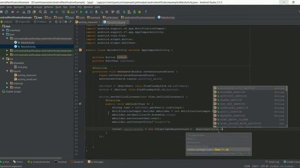Screen dimensions: 300x168
Task: Click the Back navigation arrow icon
Action: 52,12
